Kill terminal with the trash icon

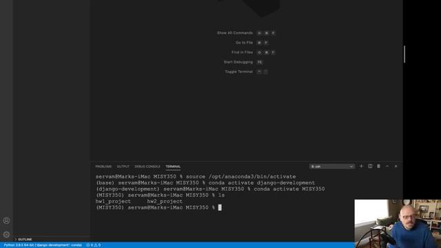pos(378,166)
